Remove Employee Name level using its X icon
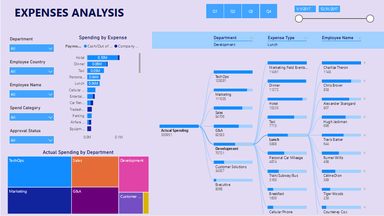The image size is (384, 216). pos(359,38)
